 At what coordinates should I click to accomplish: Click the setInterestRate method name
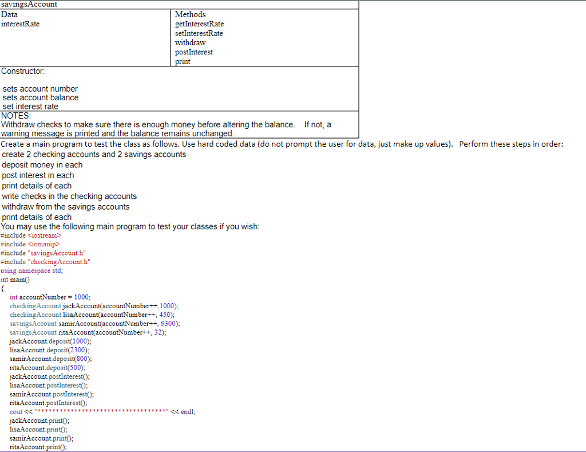[x=199, y=33]
